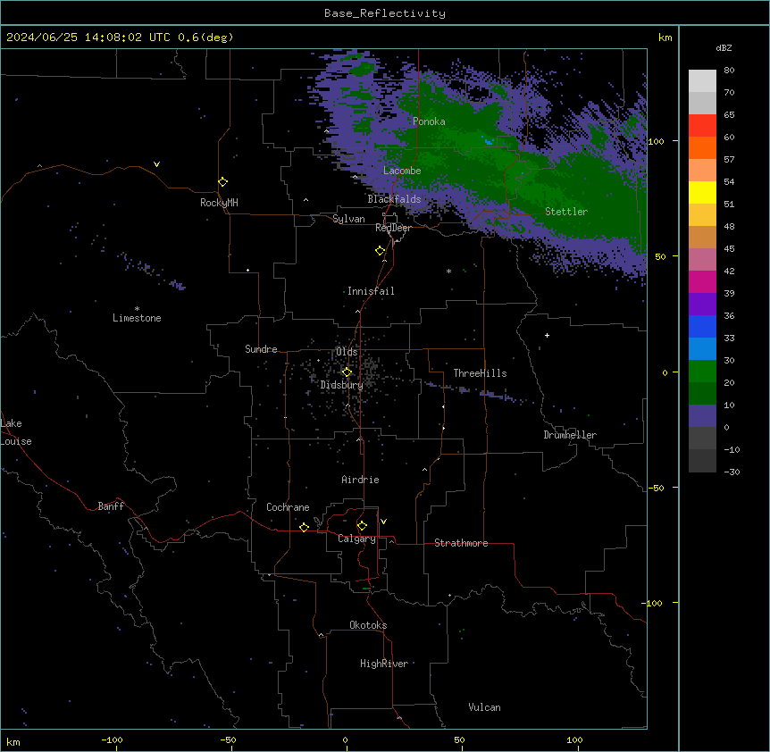Click the yellow V marker east of Calgary
770x752 pixels.
tap(383, 522)
